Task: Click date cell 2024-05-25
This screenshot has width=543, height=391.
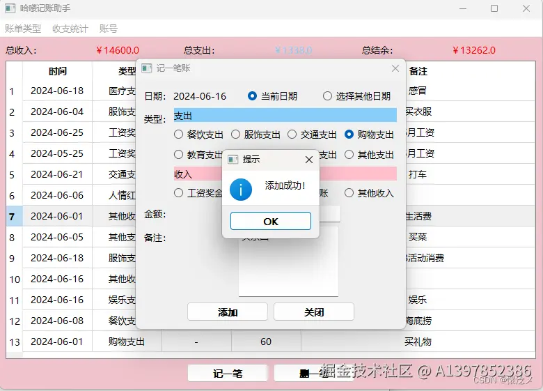Action: pos(58,153)
